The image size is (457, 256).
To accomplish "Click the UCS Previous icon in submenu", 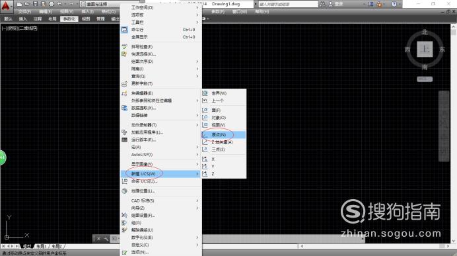I will [x=205, y=101].
